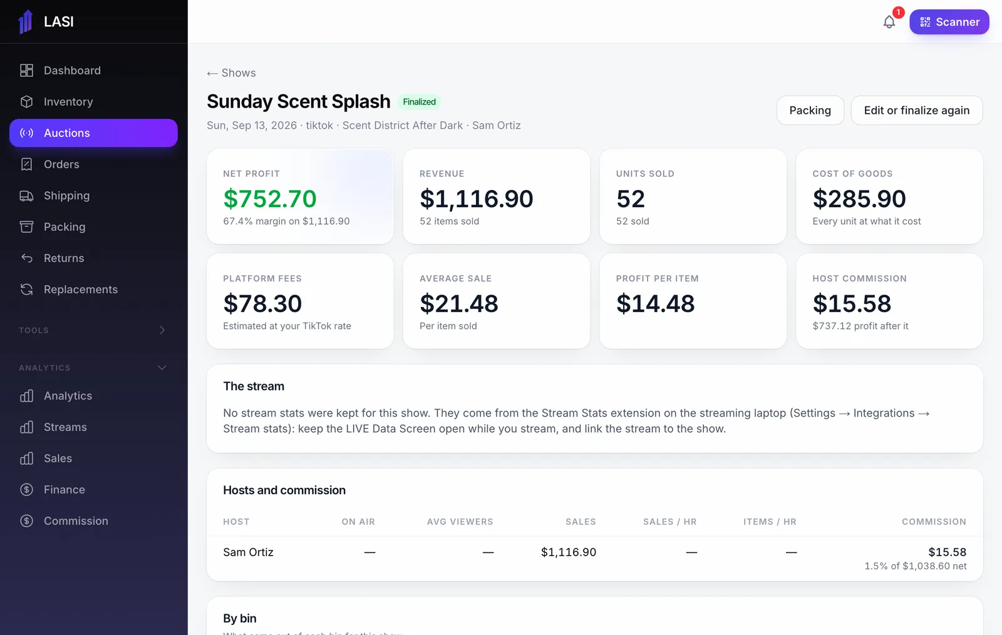Click the Finalized status badge
Image resolution: width=1002 pixels, height=635 pixels.
click(x=420, y=102)
